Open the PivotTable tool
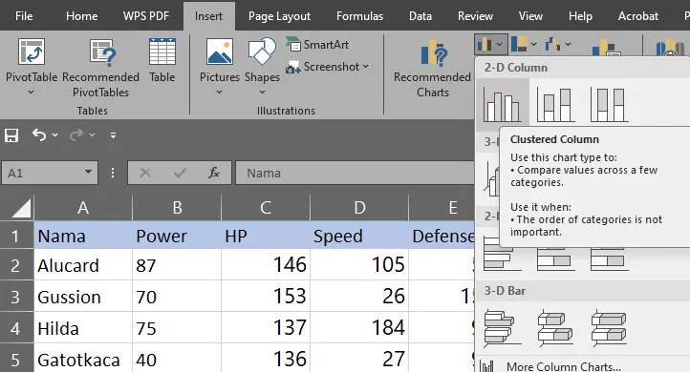Screen dimensions: 690x372 click(31, 59)
